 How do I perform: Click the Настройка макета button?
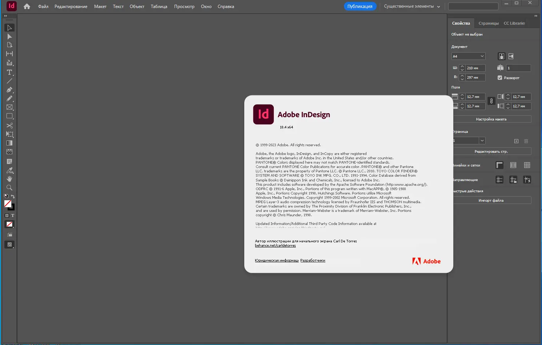click(492, 119)
